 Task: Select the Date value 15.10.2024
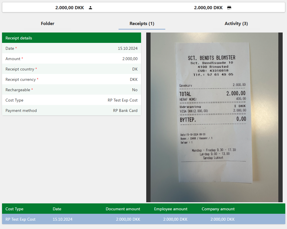pos(127,48)
